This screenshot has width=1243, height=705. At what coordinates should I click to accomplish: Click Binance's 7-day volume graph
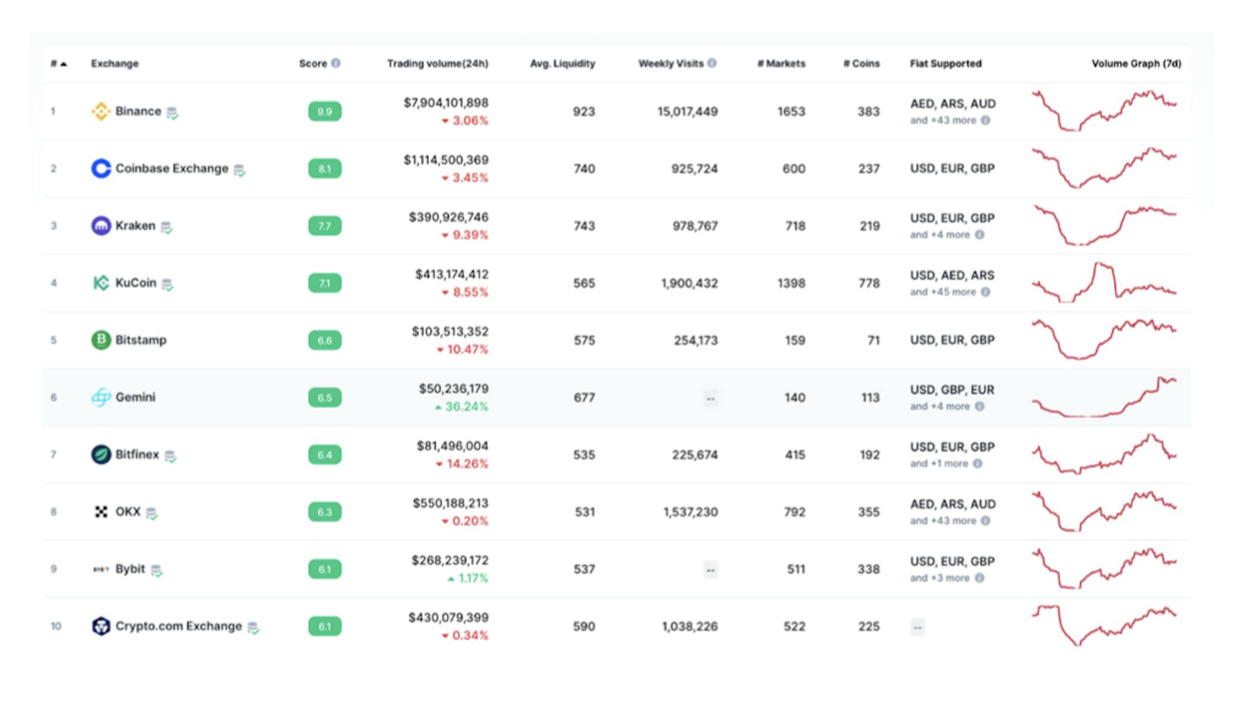tap(1104, 110)
